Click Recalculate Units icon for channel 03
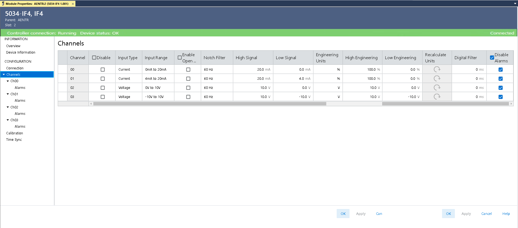Image resolution: width=518 pixels, height=228 pixels. pos(437,97)
